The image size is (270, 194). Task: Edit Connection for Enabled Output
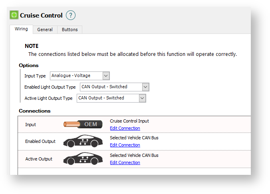[125, 145]
